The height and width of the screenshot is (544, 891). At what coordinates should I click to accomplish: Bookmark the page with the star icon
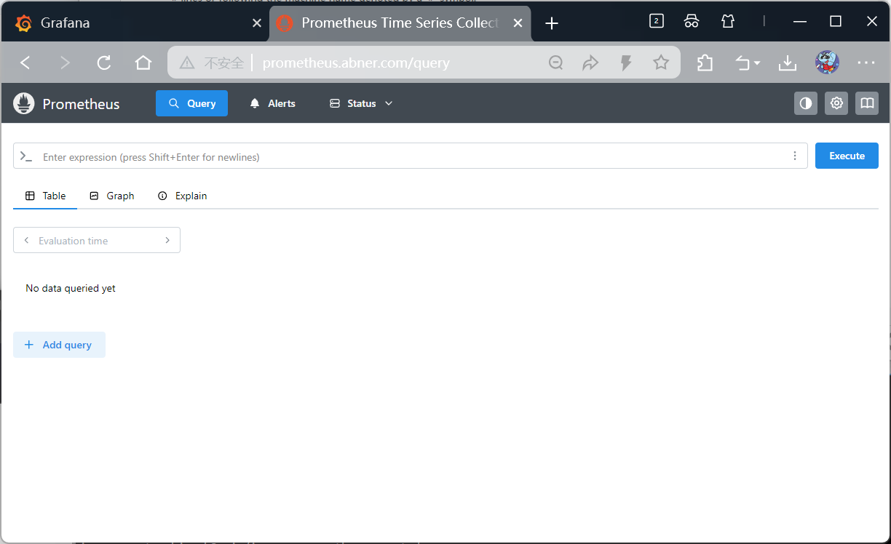pyautogui.click(x=661, y=63)
